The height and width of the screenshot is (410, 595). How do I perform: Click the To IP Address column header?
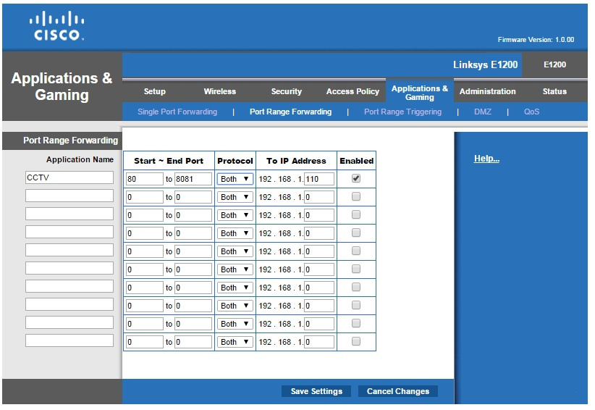click(x=296, y=161)
